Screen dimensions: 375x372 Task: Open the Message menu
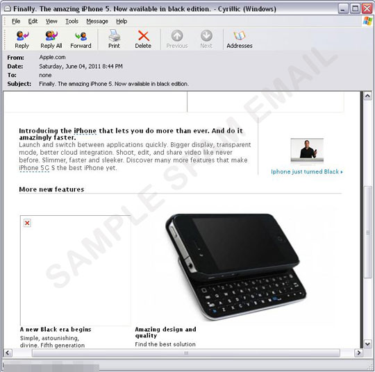click(97, 22)
